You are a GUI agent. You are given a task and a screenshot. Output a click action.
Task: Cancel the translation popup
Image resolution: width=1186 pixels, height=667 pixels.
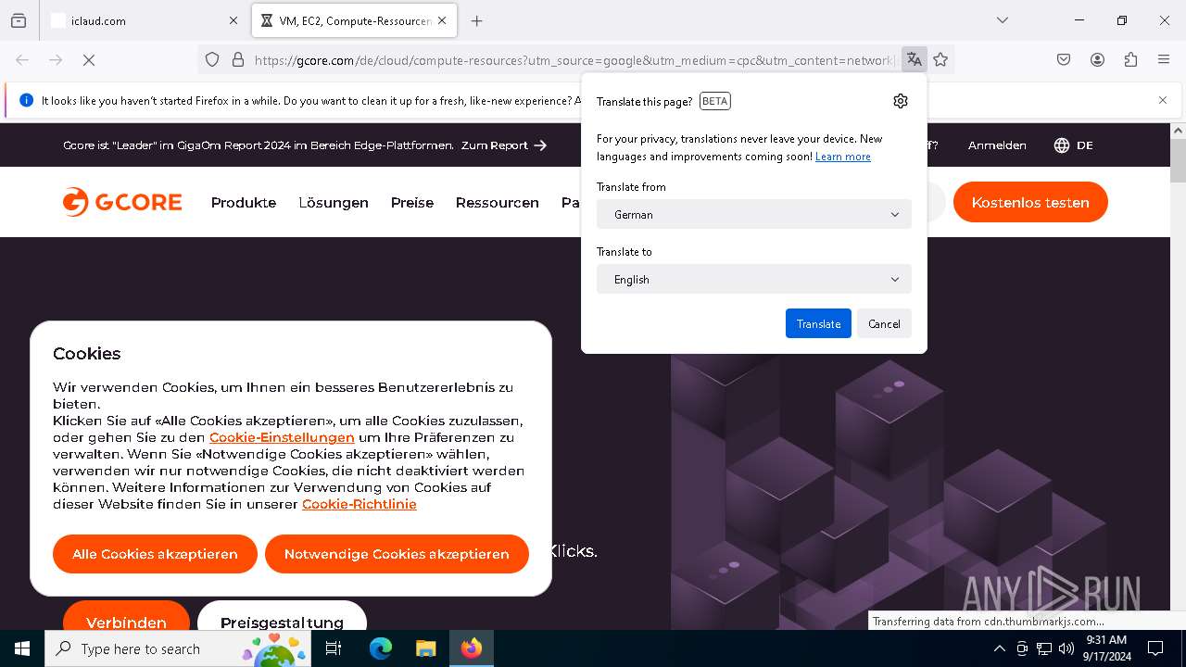[884, 323]
